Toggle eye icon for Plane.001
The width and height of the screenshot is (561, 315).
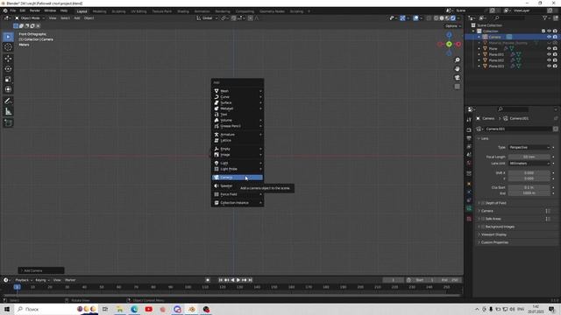549,54
